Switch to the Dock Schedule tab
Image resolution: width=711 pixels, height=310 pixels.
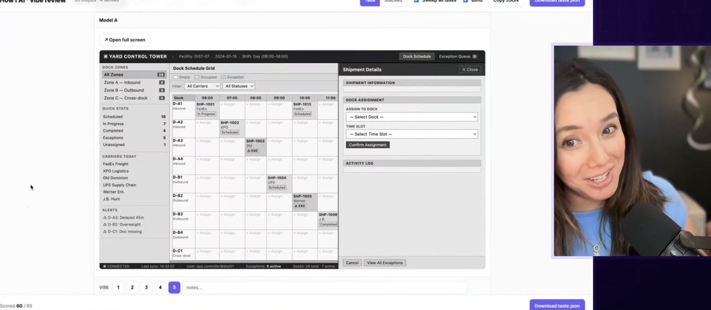pyautogui.click(x=417, y=56)
